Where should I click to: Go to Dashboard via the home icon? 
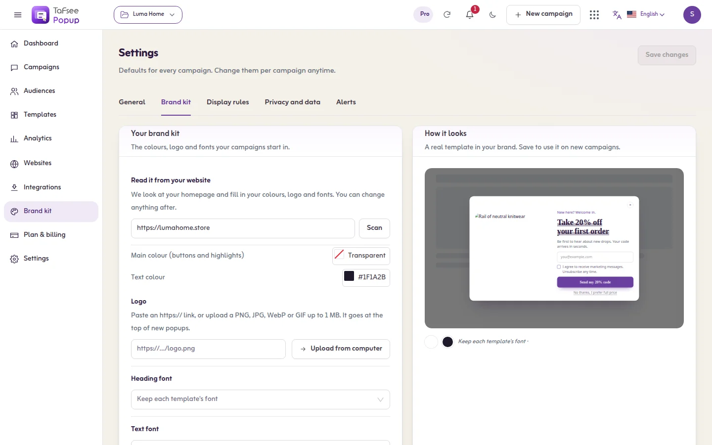14,44
